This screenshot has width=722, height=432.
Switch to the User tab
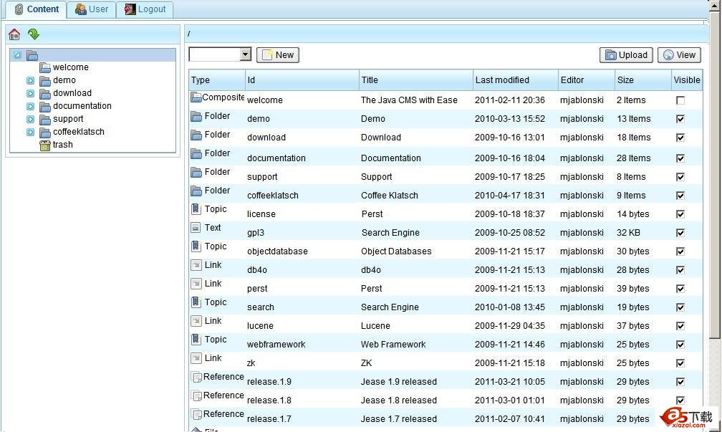92,9
